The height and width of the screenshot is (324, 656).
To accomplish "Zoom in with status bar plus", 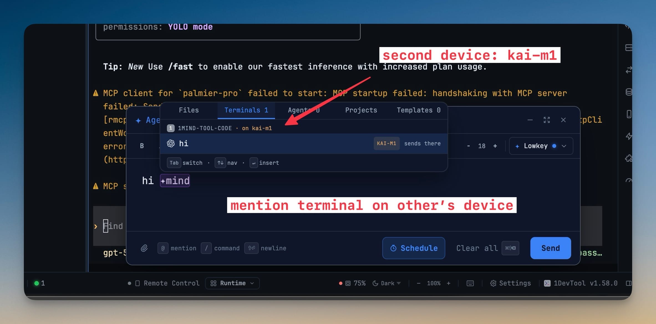I will 449,283.
